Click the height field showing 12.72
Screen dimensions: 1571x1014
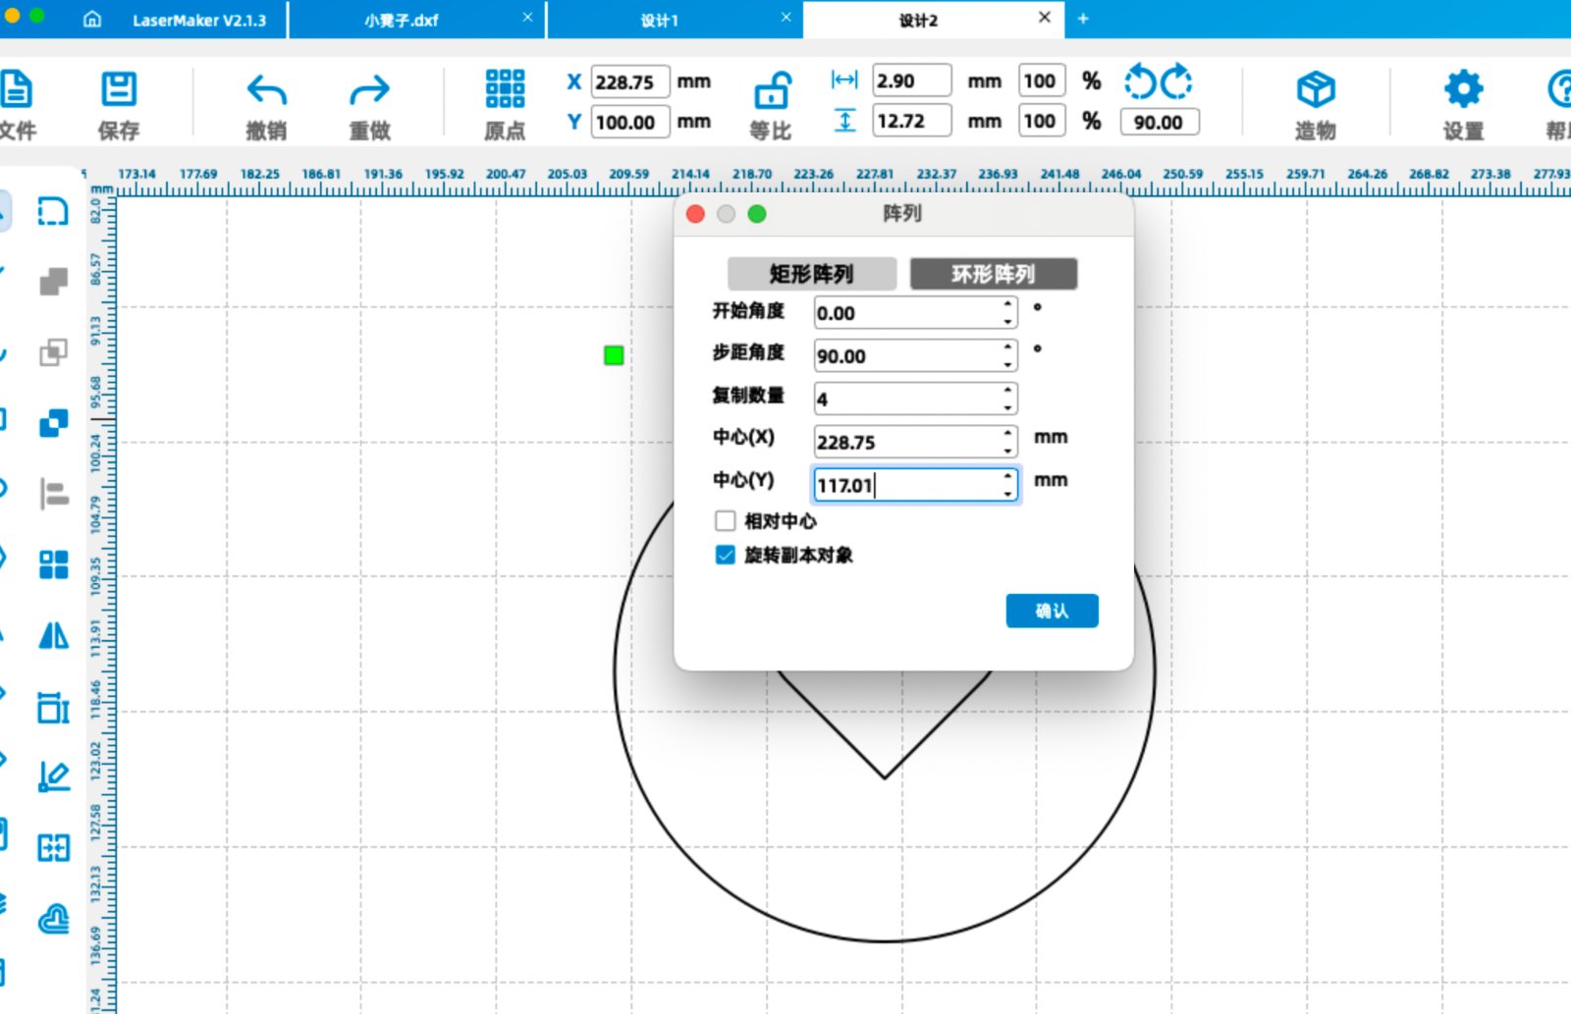point(912,121)
